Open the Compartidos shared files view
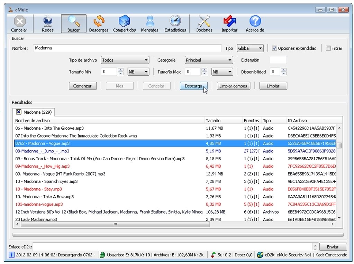Image resolution: width=354 pixels, height=264 pixels. tap(124, 24)
